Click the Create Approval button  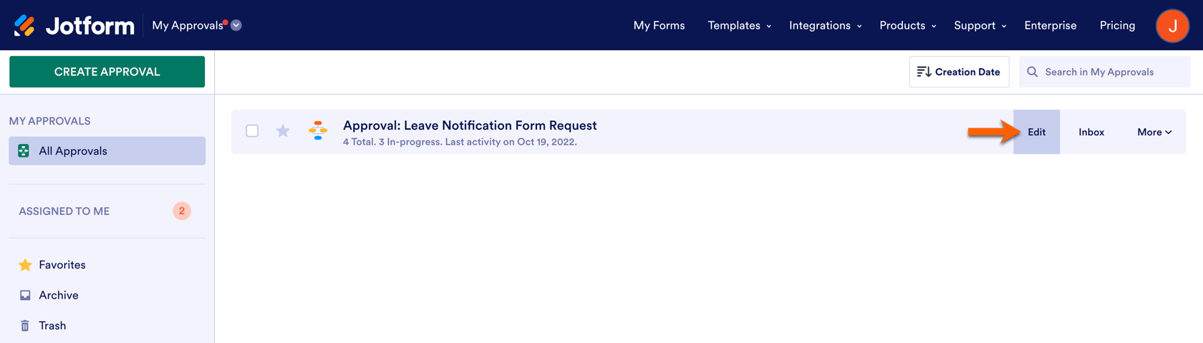107,72
